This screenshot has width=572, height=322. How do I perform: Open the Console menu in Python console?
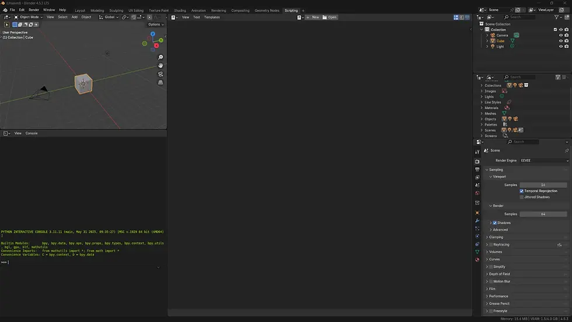click(32, 133)
